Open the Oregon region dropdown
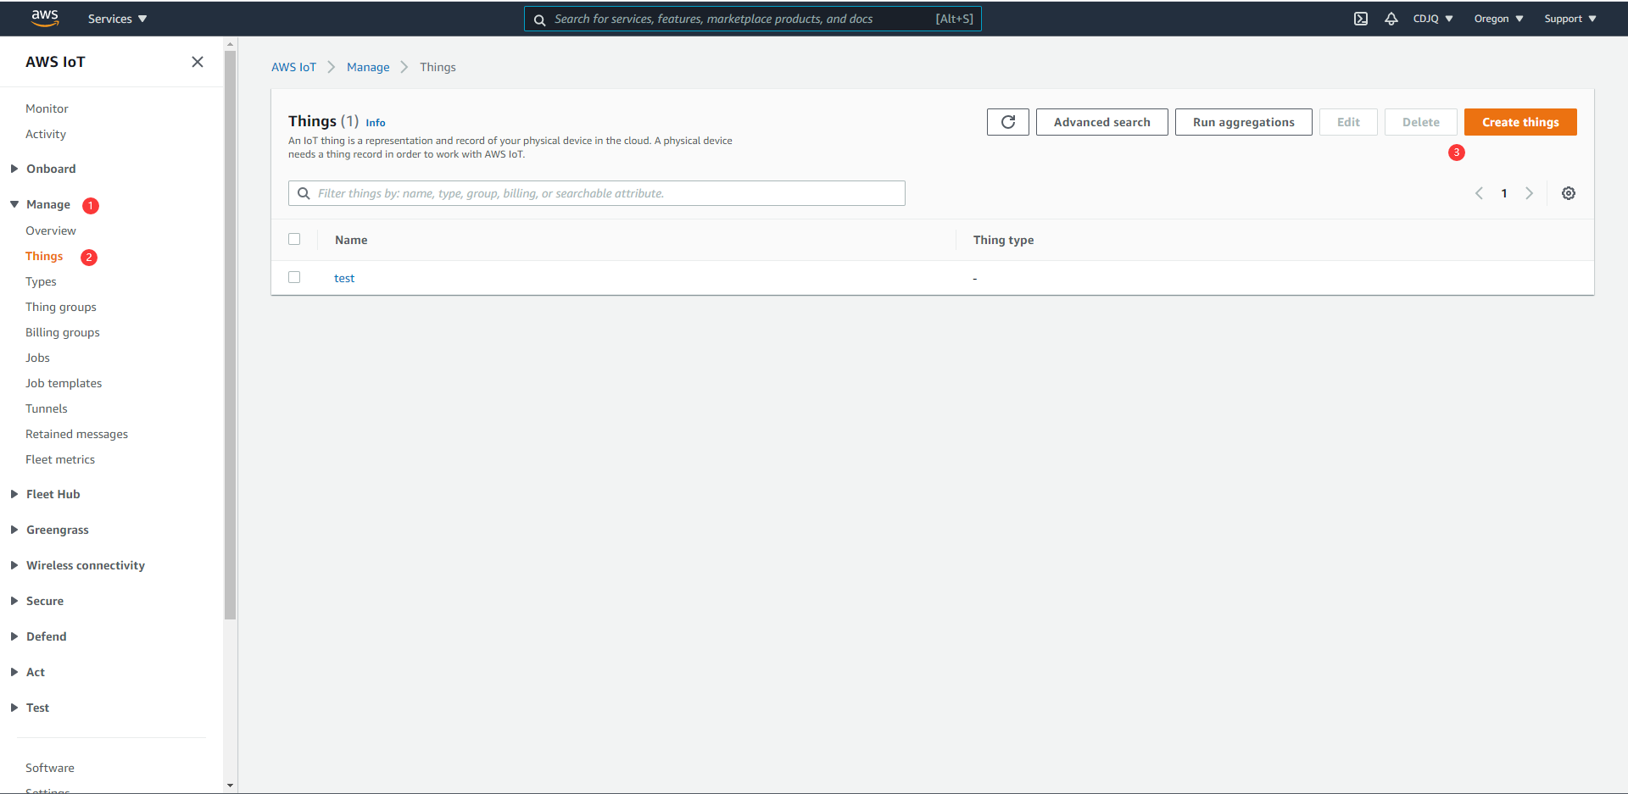This screenshot has width=1628, height=794. pyautogui.click(x=1498, y=19)
